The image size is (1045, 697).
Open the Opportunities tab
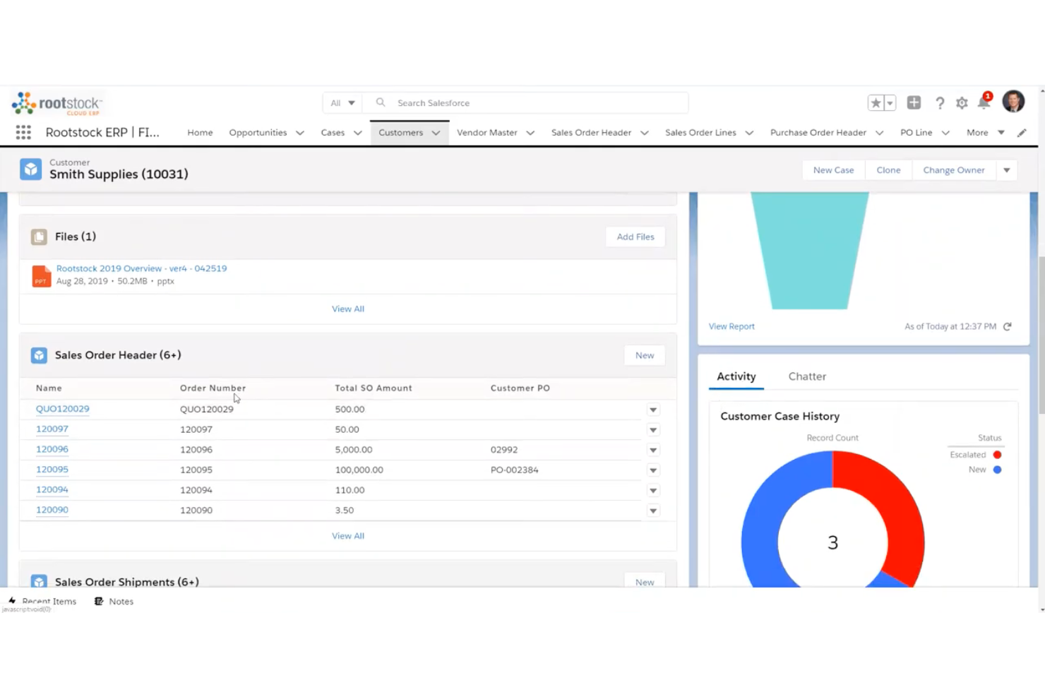(258, 133)
